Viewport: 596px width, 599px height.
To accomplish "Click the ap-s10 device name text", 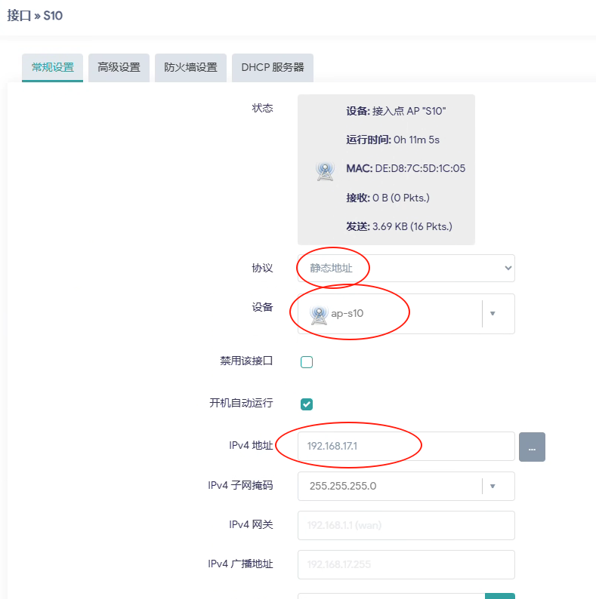I will 347,313.
